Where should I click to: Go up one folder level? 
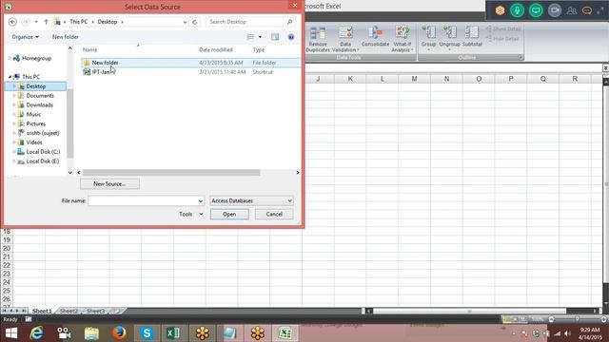click(47, 22)
